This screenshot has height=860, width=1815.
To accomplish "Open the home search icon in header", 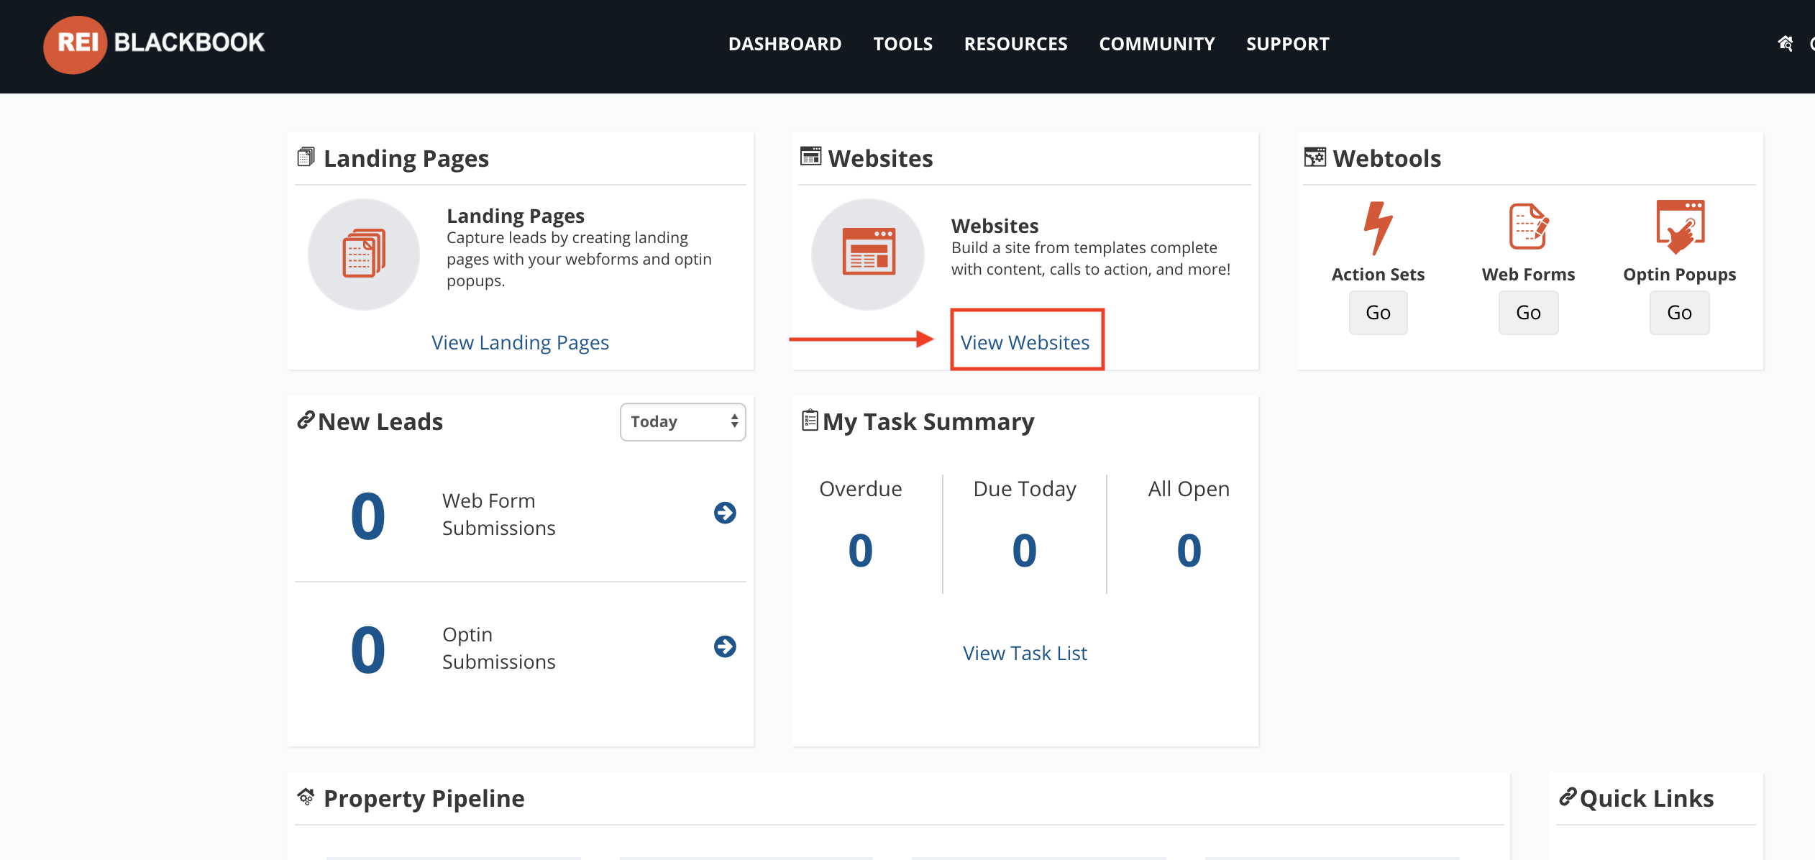I will pyautogui.click(x=1785, y=44).
